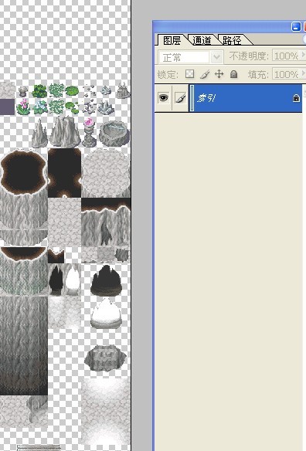
Task: Click the padlock icon on 索引 layer
Action: coord(296,98)
